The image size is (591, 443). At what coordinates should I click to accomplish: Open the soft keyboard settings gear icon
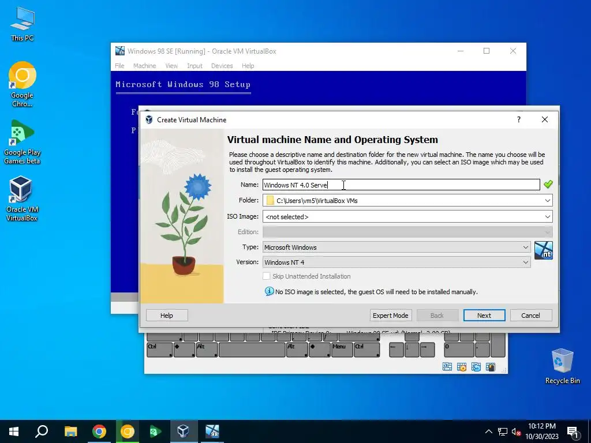[x=461, y=366]
